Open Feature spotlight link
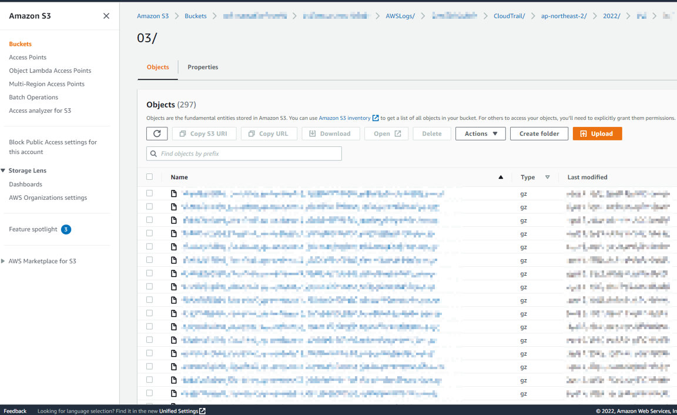 [x=33, y=229]
